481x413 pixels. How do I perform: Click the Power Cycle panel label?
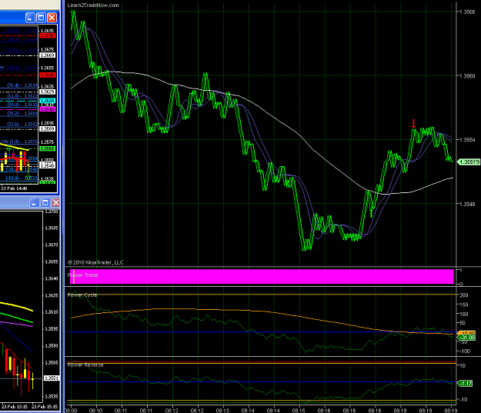tap(82, 295)
